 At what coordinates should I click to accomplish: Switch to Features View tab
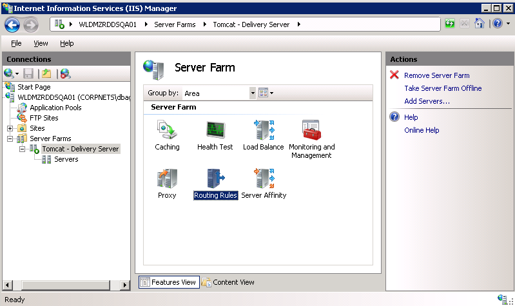[169, 282]
